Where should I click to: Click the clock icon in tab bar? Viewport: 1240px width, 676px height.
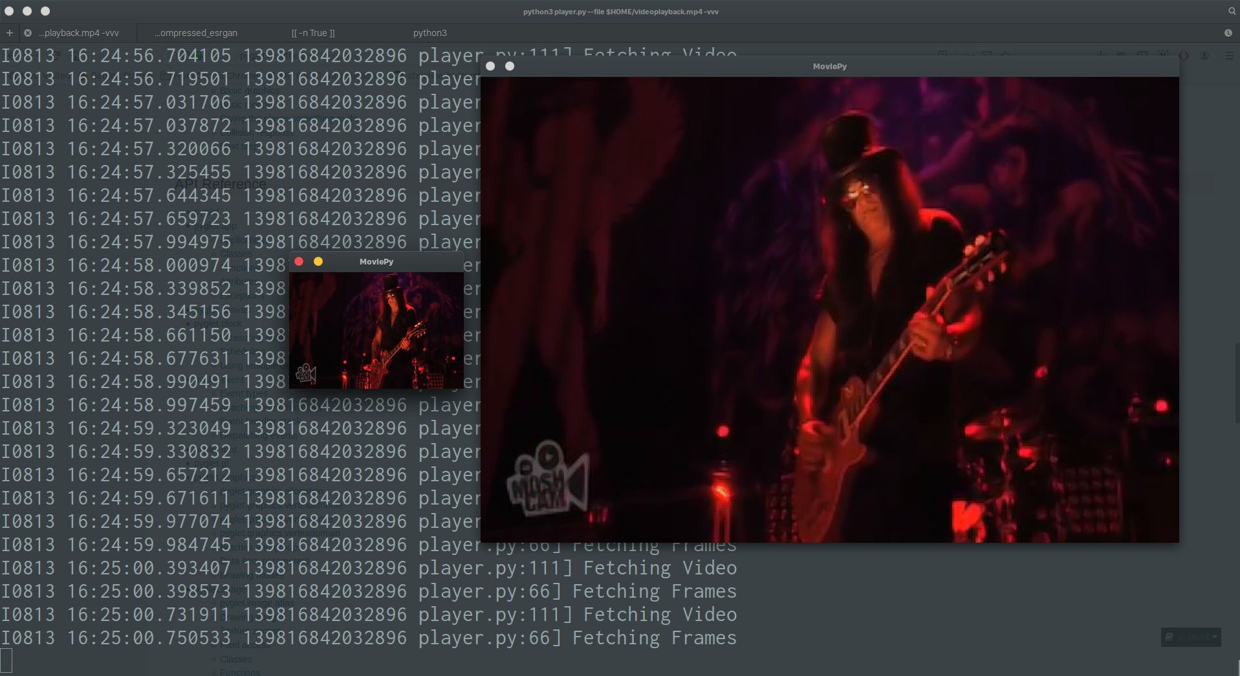pyautogui.click(x=1228, y=33)
